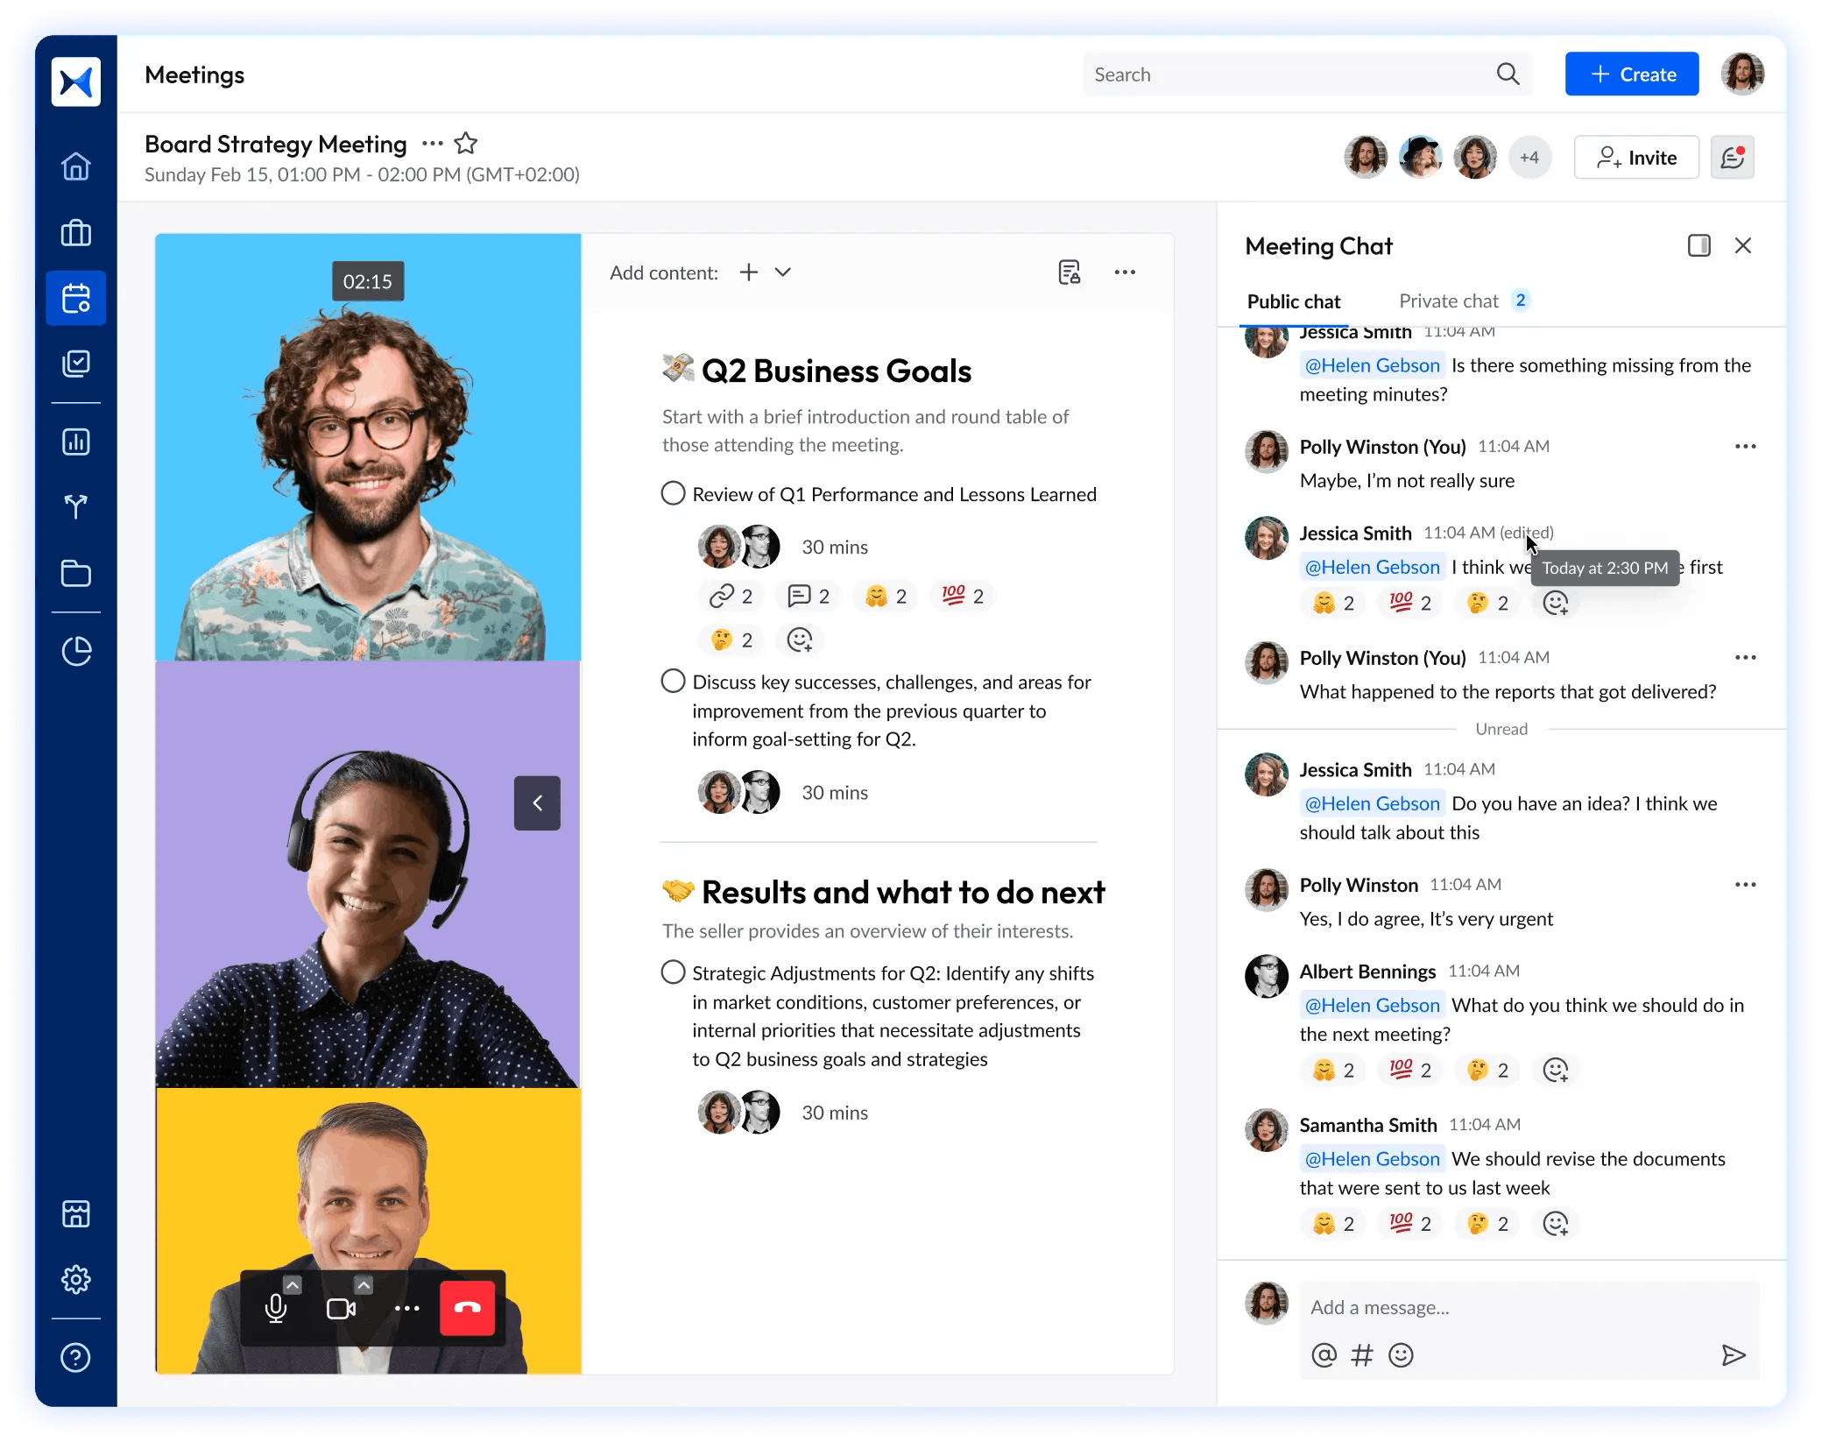Screen dimensions: 1822x1442
Task: Open the Settings gear in sidebar
Action: 76,1280
